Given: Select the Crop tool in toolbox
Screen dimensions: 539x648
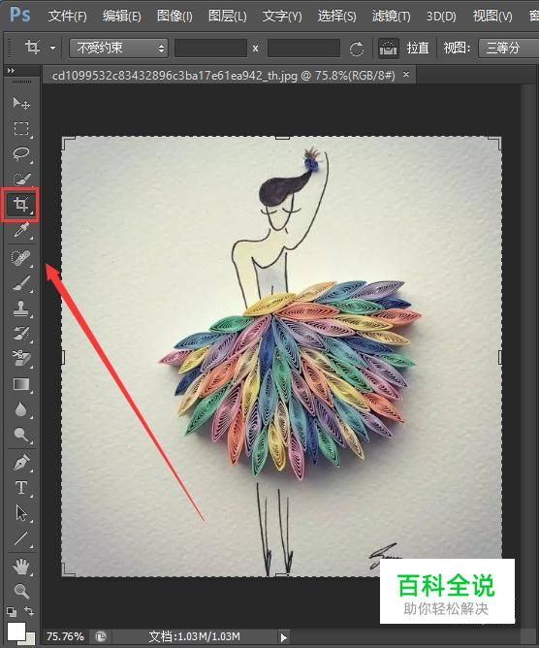Looking at the screenshot, I should point(20,204).
